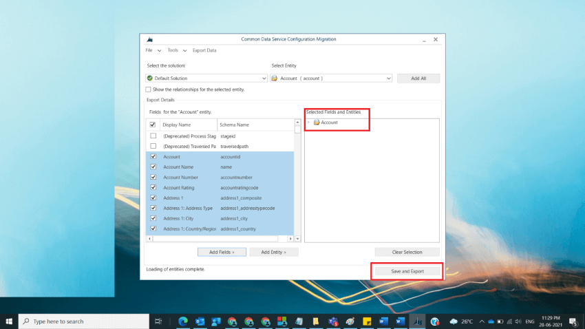
Task: Show hidden system tray icons
Action: (482, 321)
